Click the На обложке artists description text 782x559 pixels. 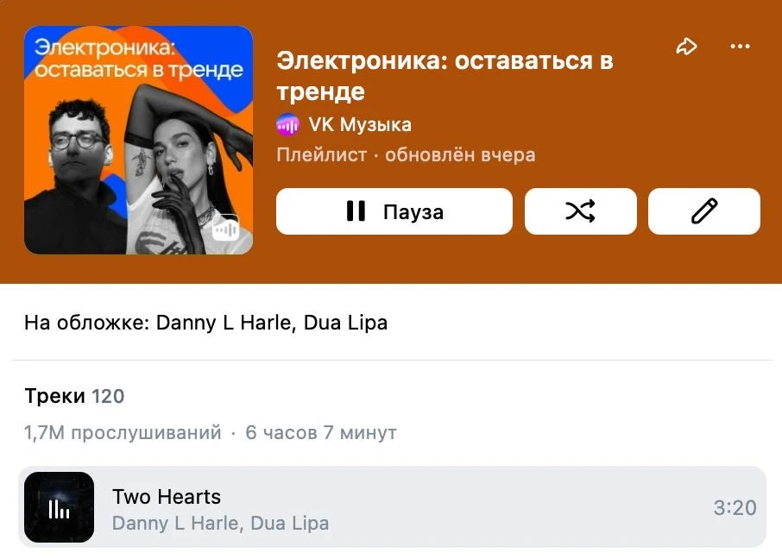(x=206, y=323)
